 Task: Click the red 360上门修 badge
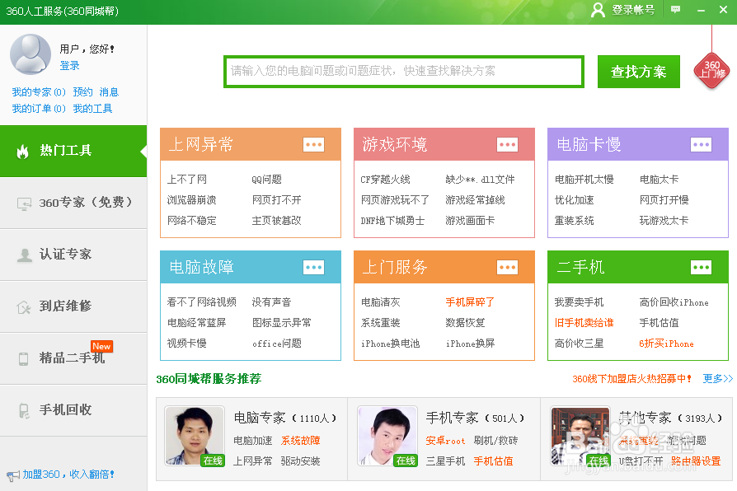[x=711, y=71]
